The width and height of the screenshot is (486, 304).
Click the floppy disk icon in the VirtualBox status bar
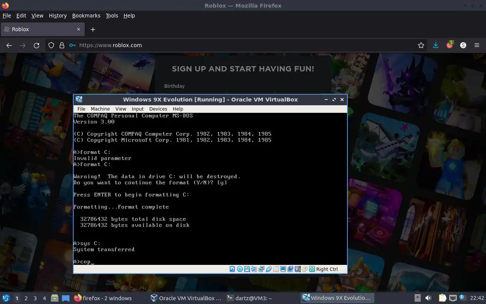click(247, 269)
